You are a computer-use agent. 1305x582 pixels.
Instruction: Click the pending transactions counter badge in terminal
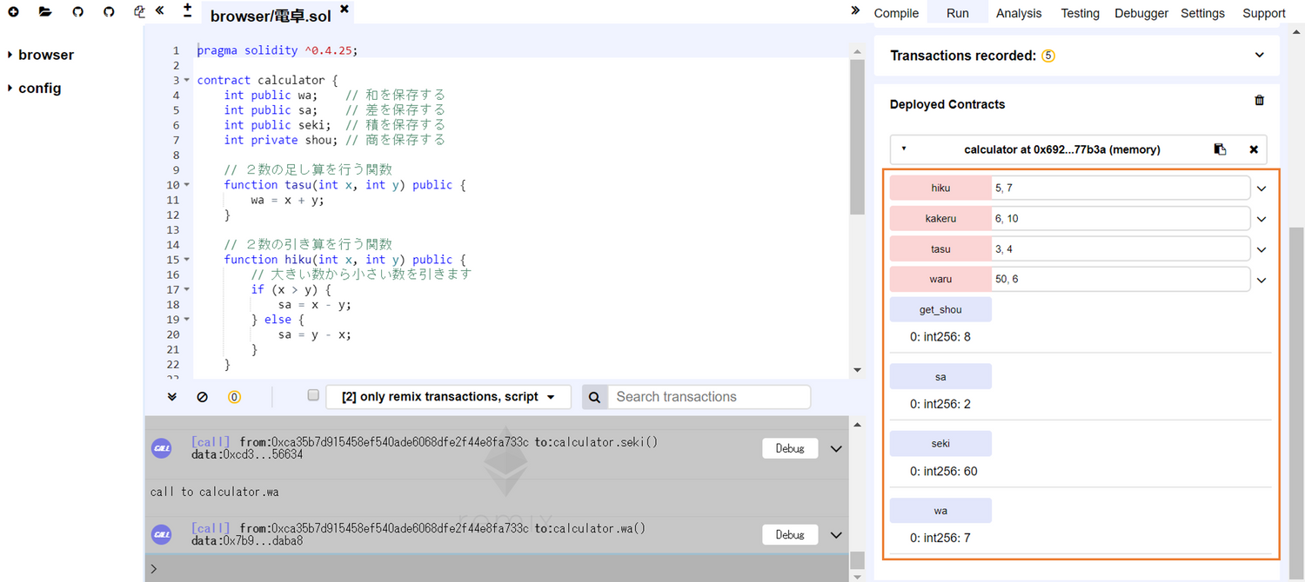tap(234, 397)
